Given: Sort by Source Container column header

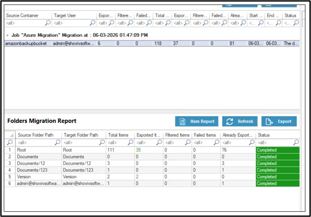Looking at the screenshot, I should (28, 15).
